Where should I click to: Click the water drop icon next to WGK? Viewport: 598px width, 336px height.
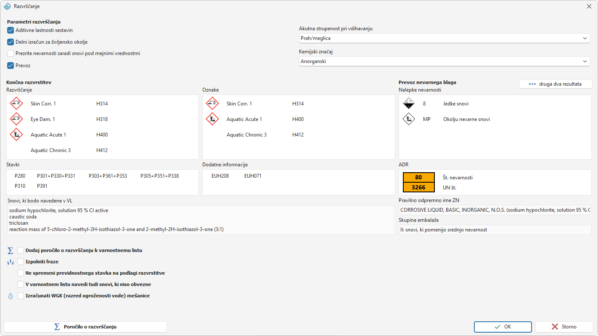(11, 296)
